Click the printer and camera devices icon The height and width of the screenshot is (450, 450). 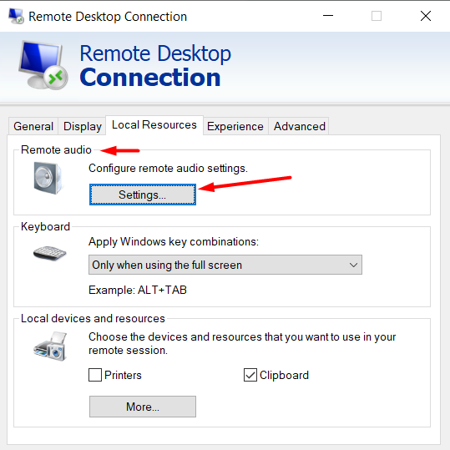click(50, 346)
